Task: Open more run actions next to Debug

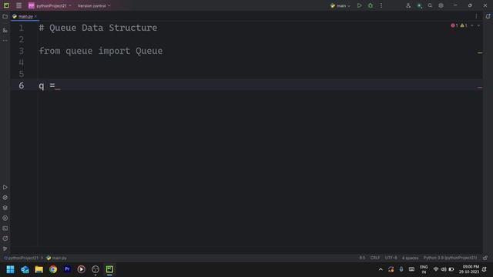Action: (x=381, y=5)
